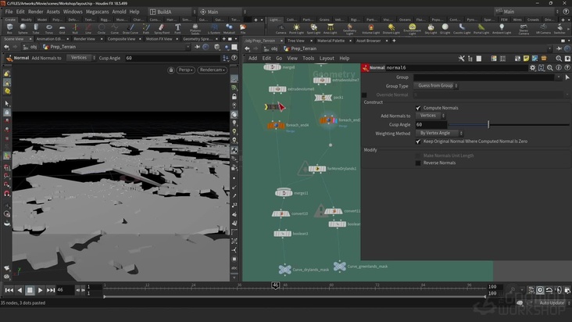Open the Megascans menu
This screenshot has height=322, width=572.
(98, 12)
